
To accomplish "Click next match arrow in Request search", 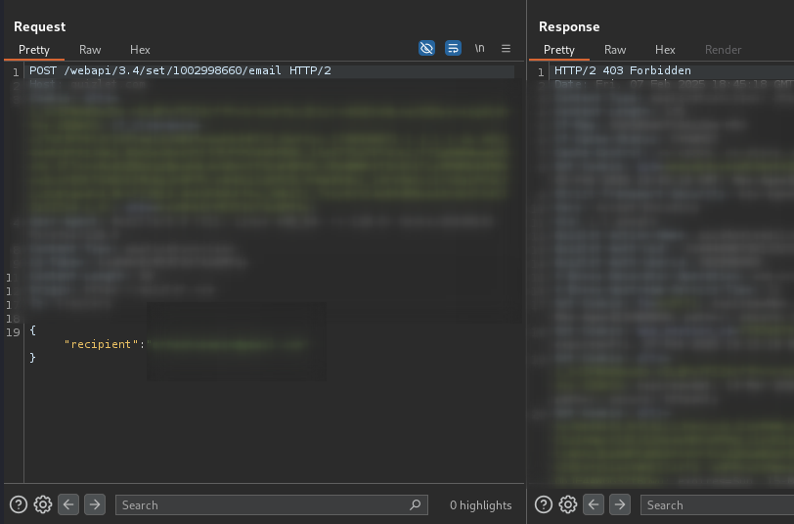I will tap(95, 504).
